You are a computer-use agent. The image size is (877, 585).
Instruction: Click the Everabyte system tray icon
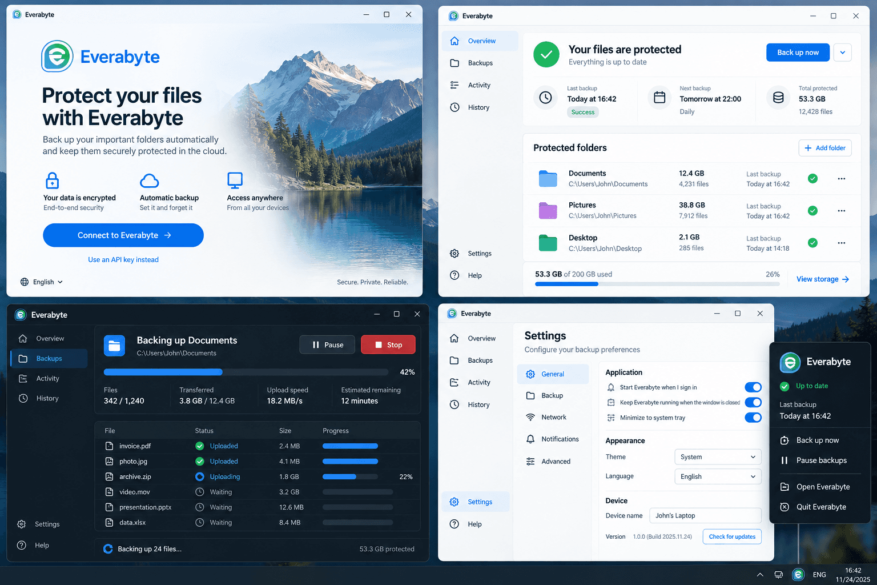tap(798, 575)
